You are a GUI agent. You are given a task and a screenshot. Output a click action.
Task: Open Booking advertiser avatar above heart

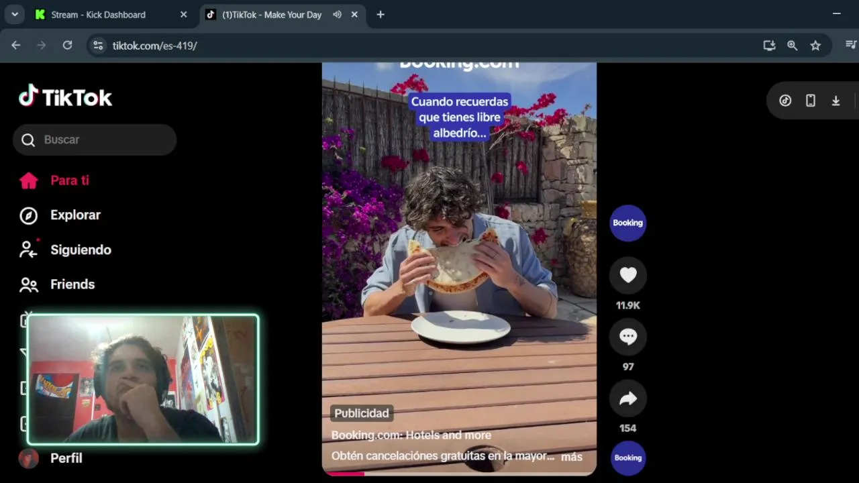(x=628, y=223)
